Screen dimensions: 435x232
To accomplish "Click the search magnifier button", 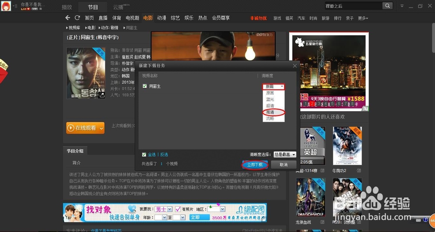I will (x=387, y=6).
